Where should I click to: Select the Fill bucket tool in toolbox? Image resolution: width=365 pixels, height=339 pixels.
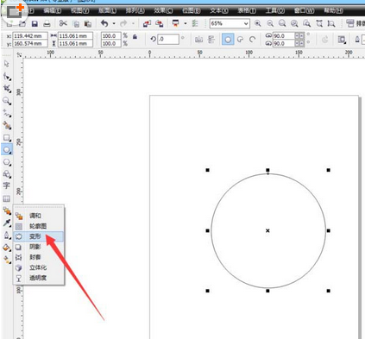(7, 248)
